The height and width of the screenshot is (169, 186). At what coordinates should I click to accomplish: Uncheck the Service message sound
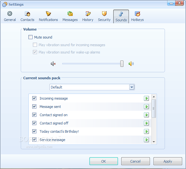pos(34,140)
